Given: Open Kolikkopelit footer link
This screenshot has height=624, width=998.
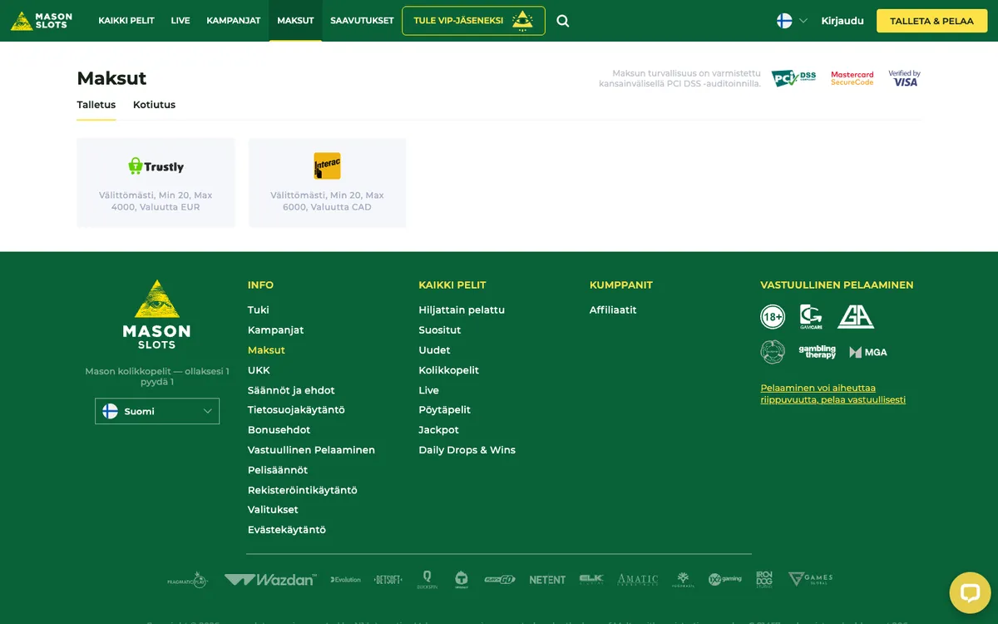Looking at the screenshot, I should coord(449,370).
